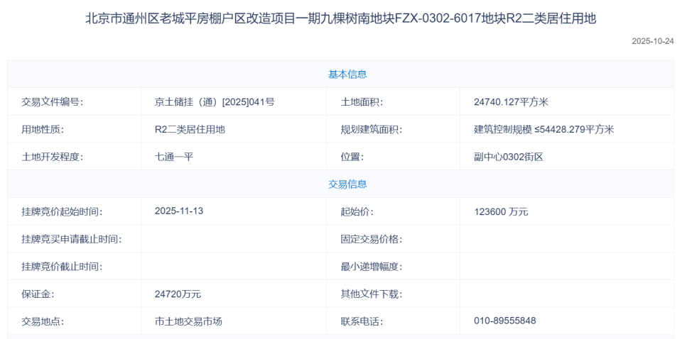
Task: Click the 联系电话 label
Action: click(x=362, y=322)
